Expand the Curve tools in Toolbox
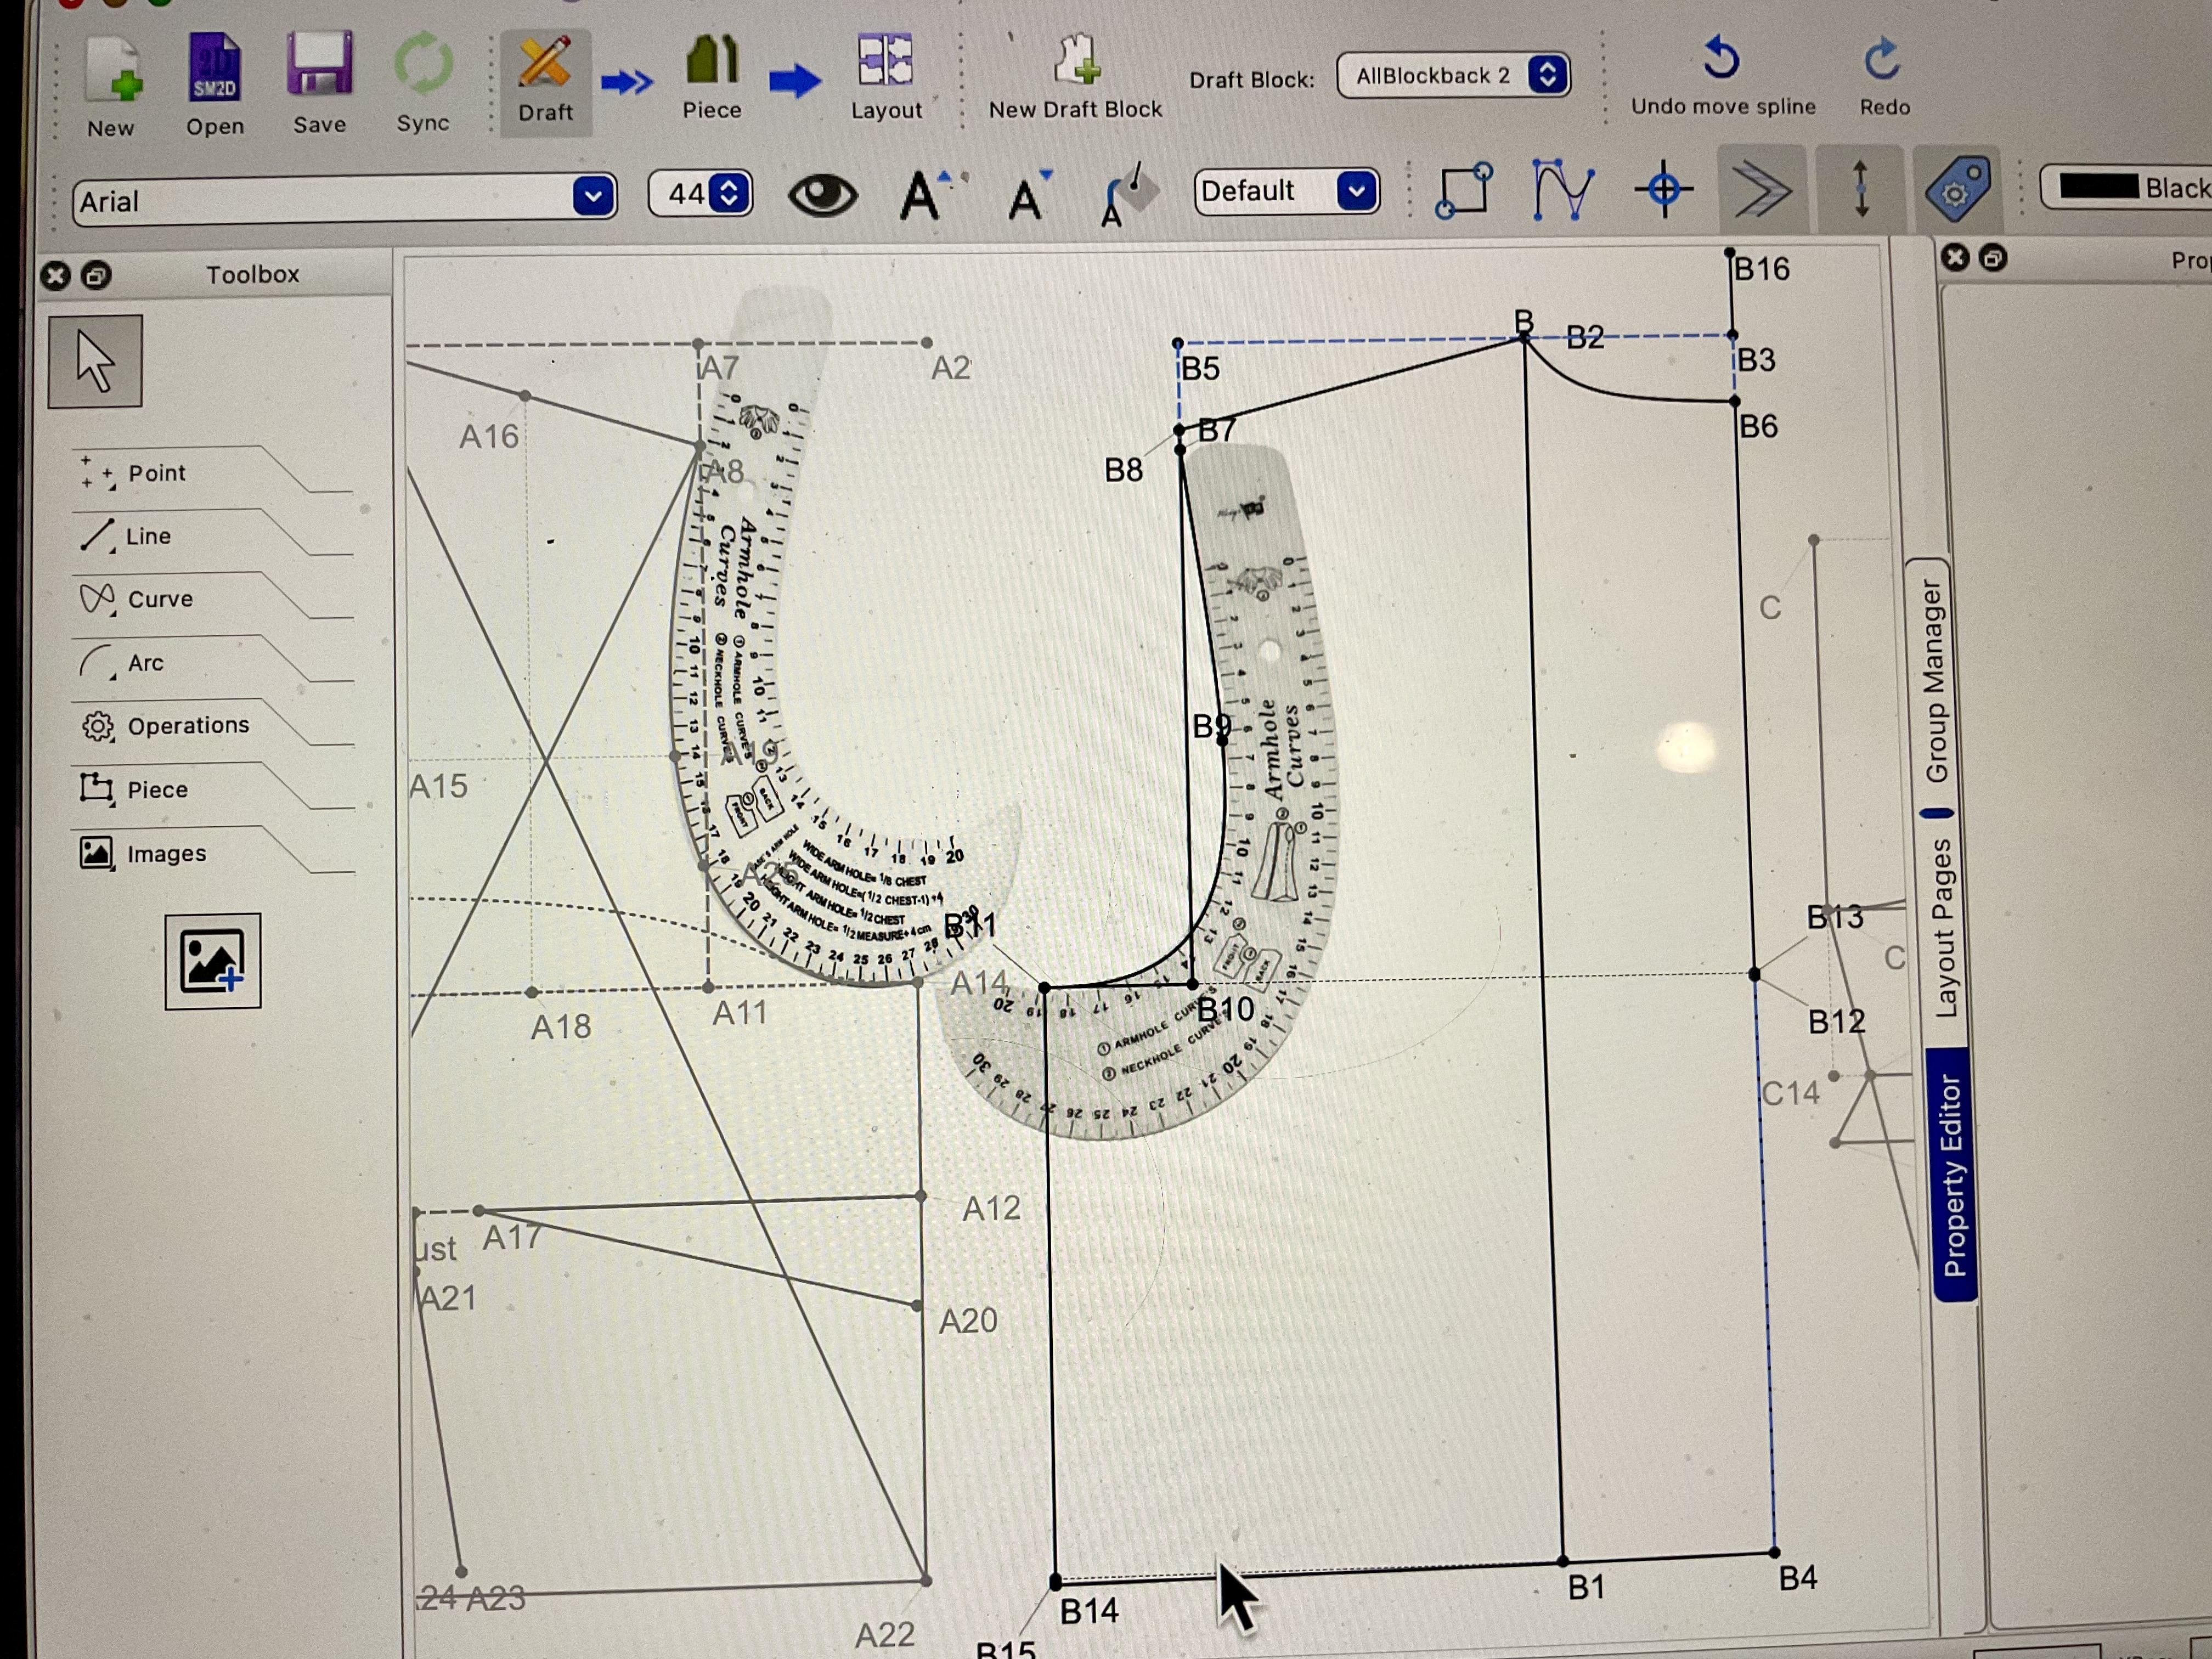Viewport: 2212px width, 1659px height. (160, 599)
